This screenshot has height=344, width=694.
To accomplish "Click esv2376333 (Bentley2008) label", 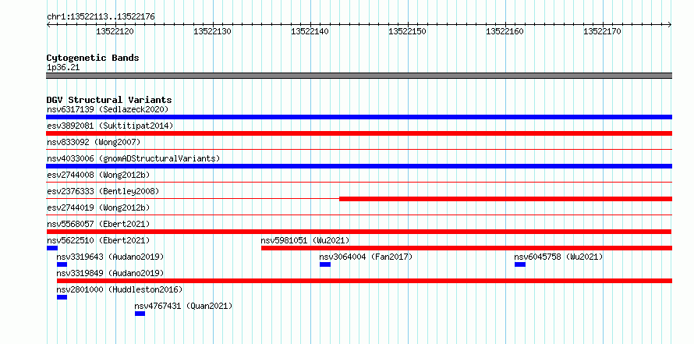I will pos(103,191).
